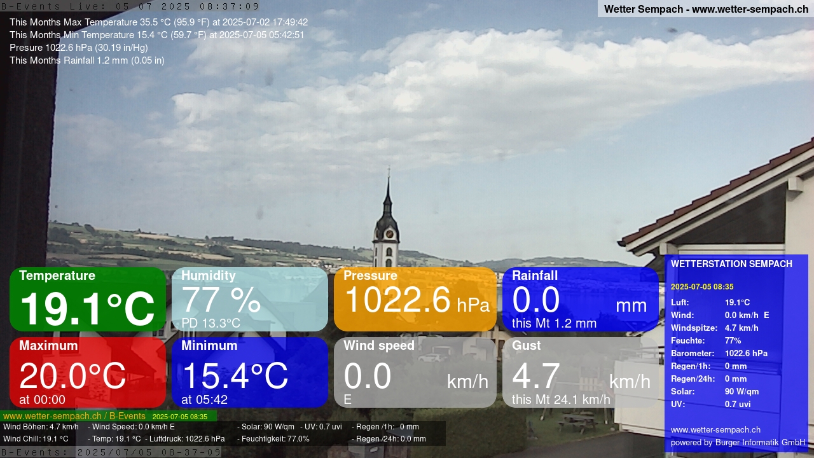Click the Wind speed 0.0 km/h tile
Screen dimensions: 814x458
pyautogui.click(x=415, y=372)
